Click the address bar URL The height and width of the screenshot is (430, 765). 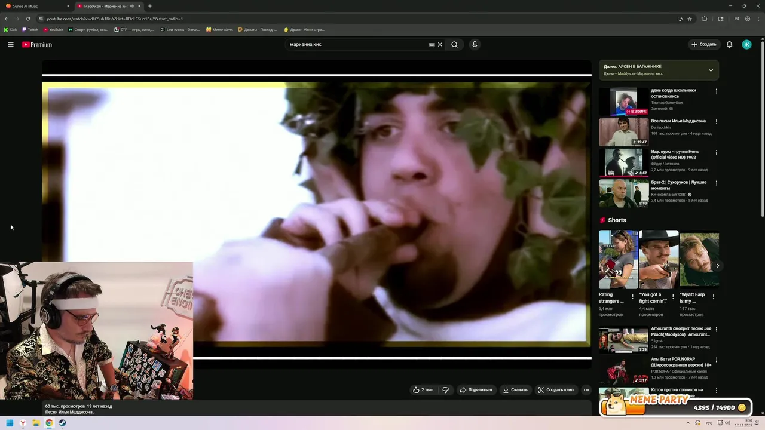115,19
